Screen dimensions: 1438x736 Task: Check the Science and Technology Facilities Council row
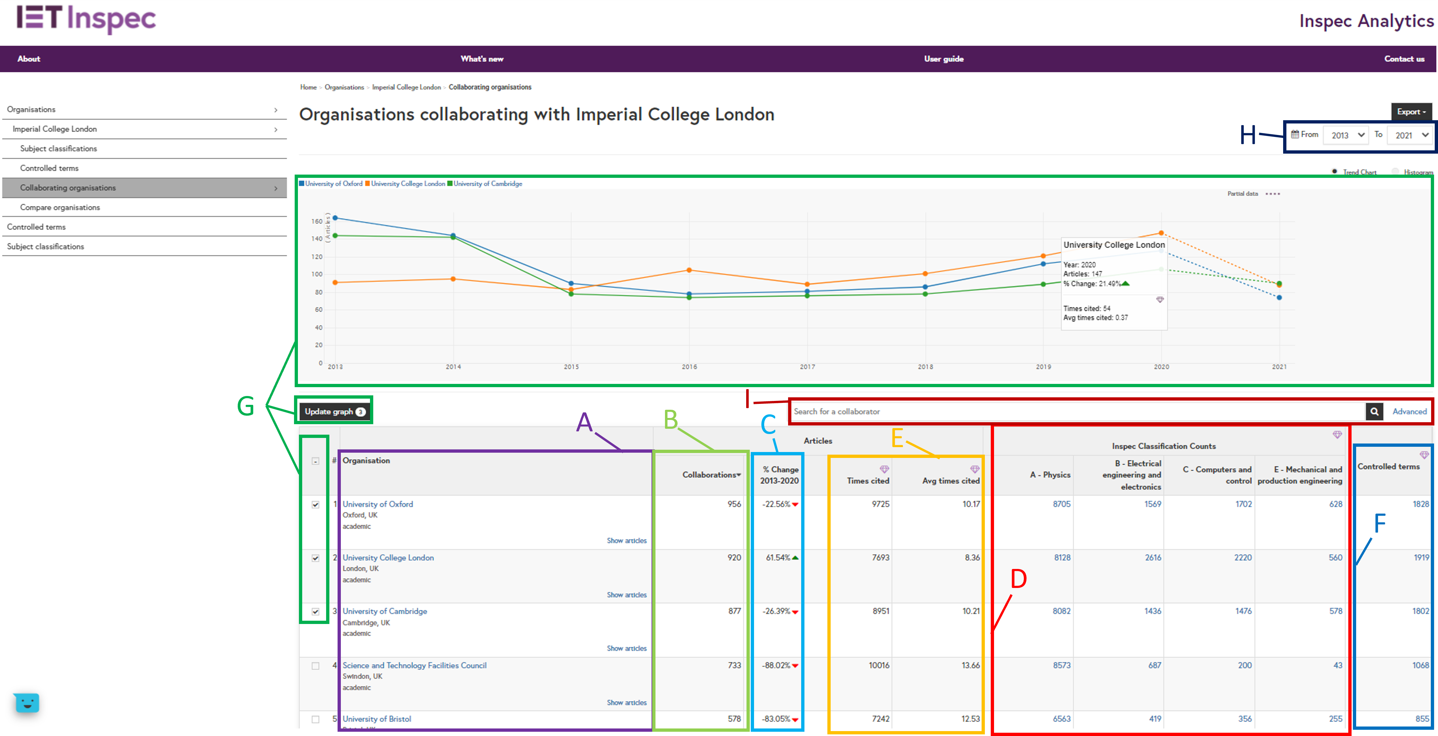[315, 666]
